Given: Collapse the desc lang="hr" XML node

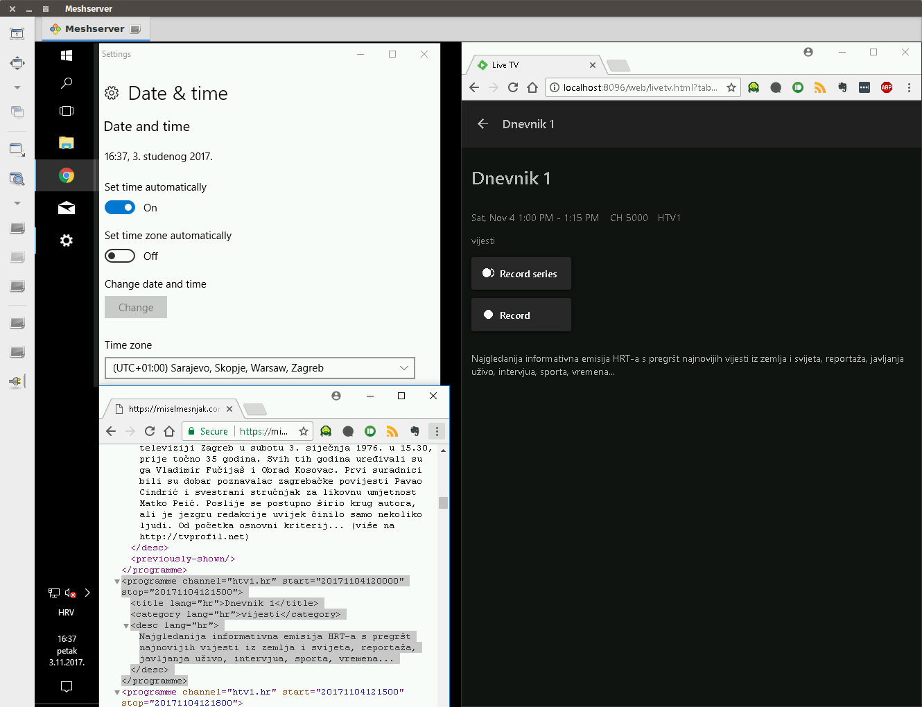Looking at the screenshot, I should click(x=126, y=626).
